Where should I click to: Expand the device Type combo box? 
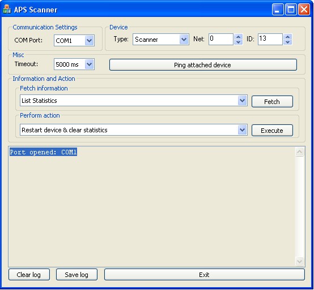click(184, 40)
